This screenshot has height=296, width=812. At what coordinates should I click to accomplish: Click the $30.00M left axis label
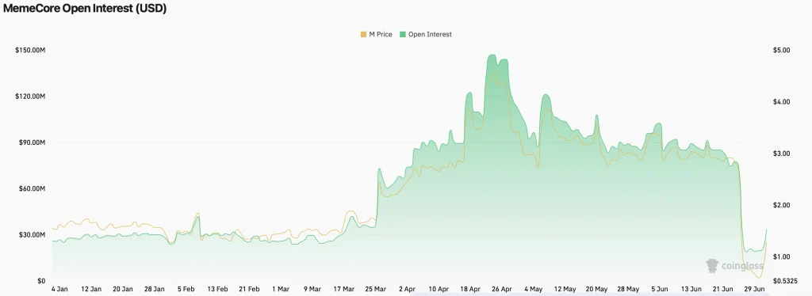(x=33, y=235)
